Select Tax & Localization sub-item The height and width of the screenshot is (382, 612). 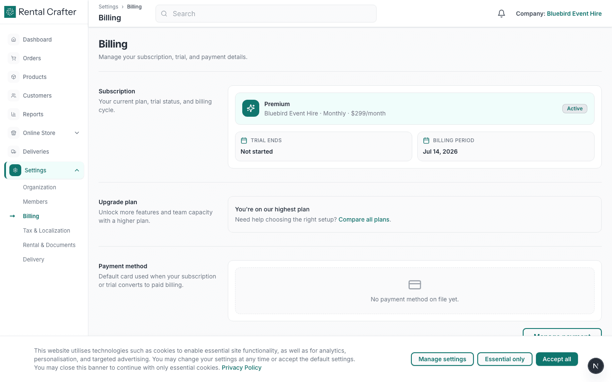[47, 230]
